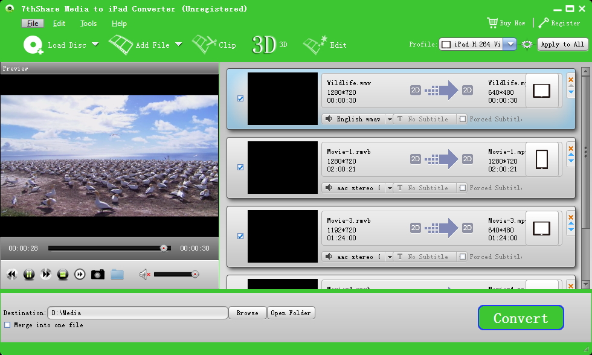Click the Buy Now cart icon

point(492,23)
